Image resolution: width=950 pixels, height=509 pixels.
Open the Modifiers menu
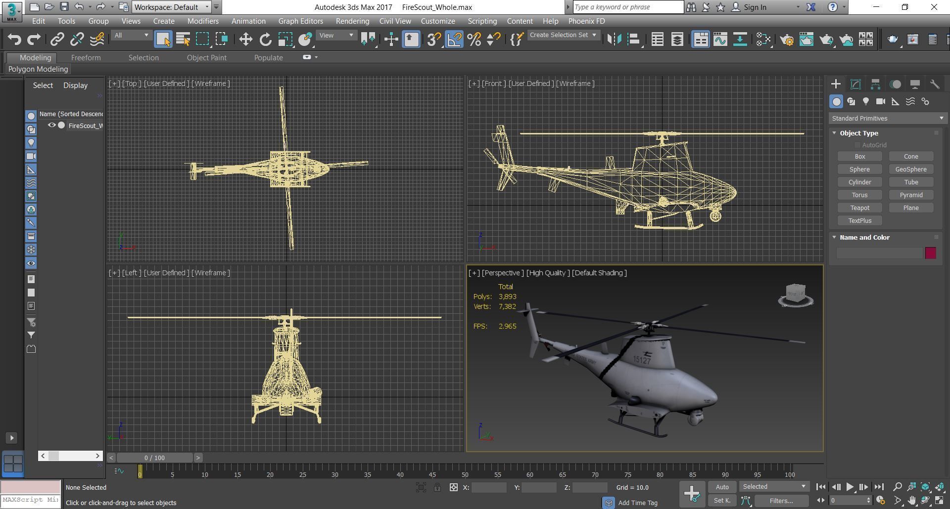(x=203, y=21)
